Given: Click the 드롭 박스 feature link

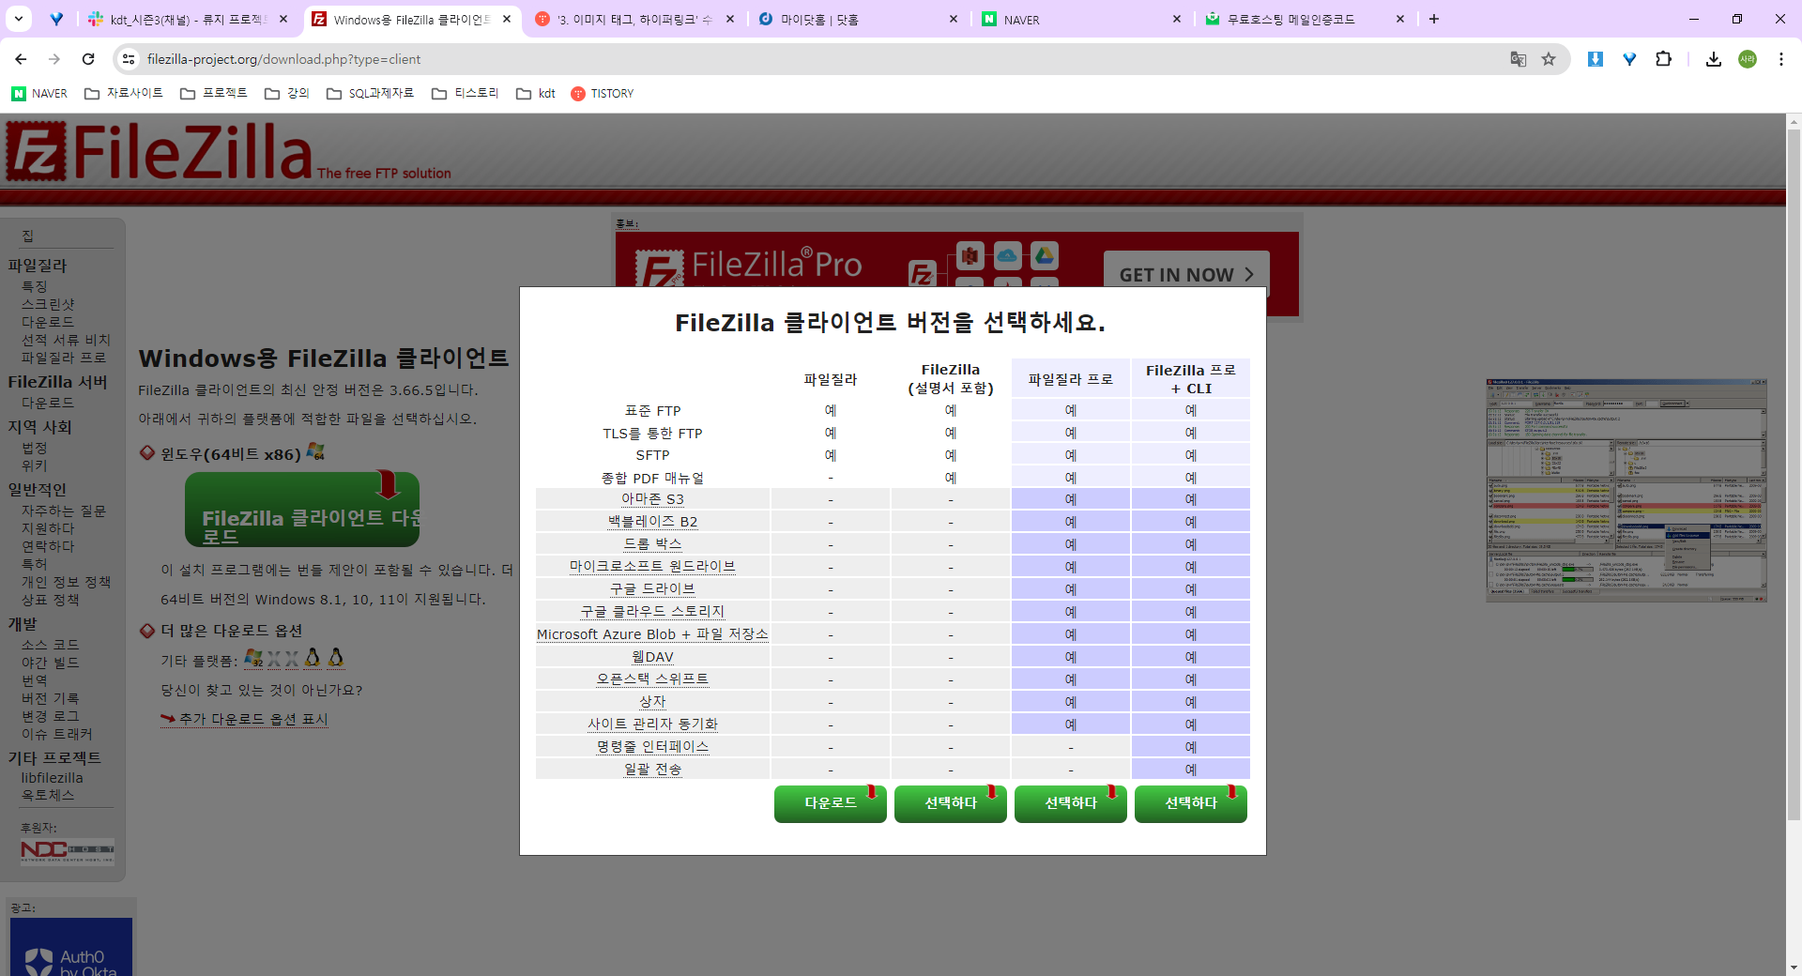Looking at the screenshot, I should pos(652,544).
